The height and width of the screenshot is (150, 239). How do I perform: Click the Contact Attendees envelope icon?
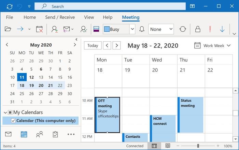pyautogui.click(x=67, y=29)
